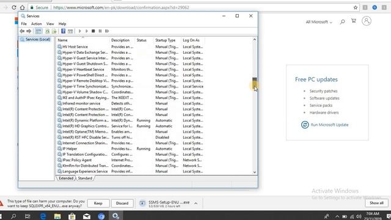Click the Export List toolbar icon
The image size is (391, 220).
[x=54, y=31]
